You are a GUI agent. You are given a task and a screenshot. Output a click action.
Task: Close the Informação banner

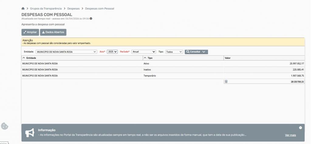coord(300,128)
